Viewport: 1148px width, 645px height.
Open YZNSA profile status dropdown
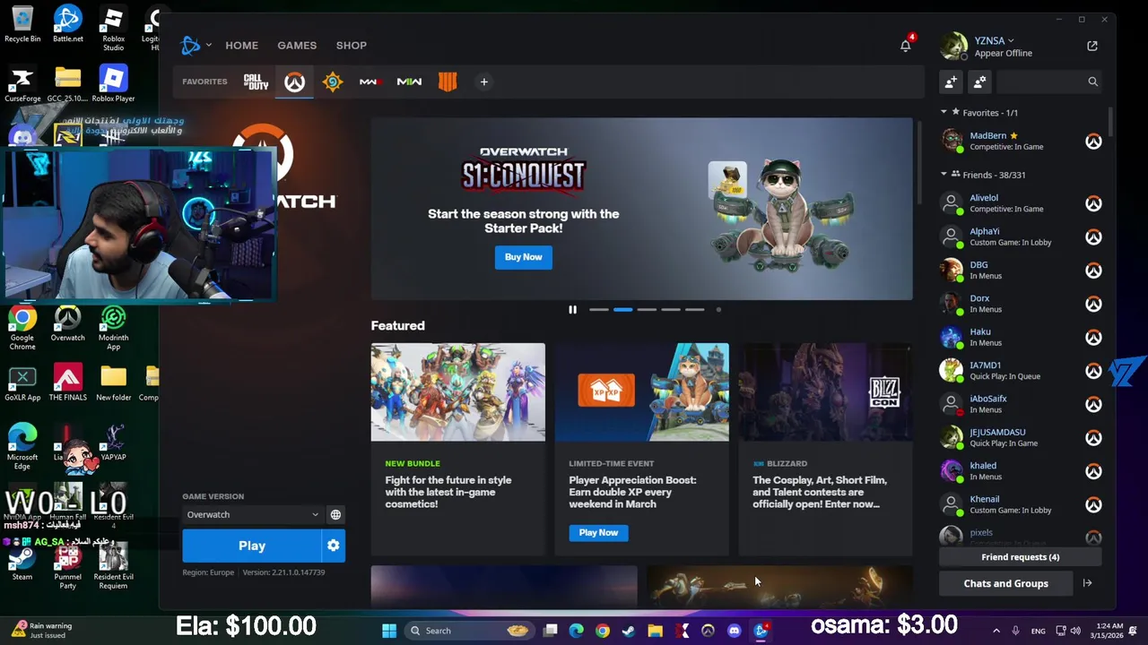pyautogui.click(x=994, y=40)
